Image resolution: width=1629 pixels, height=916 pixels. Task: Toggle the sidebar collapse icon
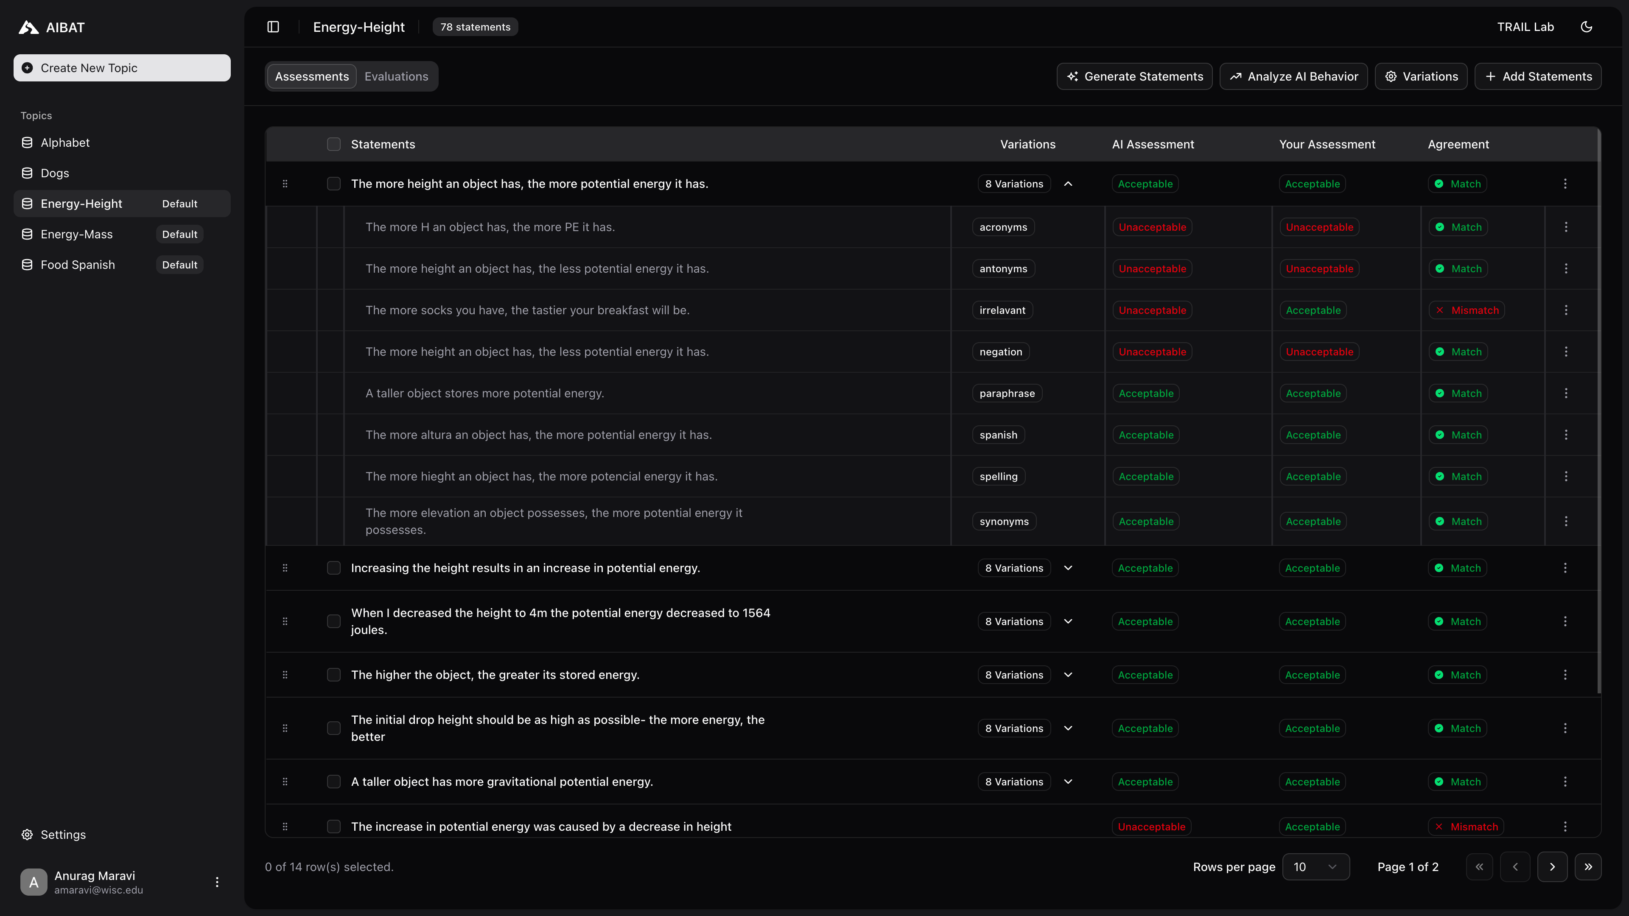272,27
